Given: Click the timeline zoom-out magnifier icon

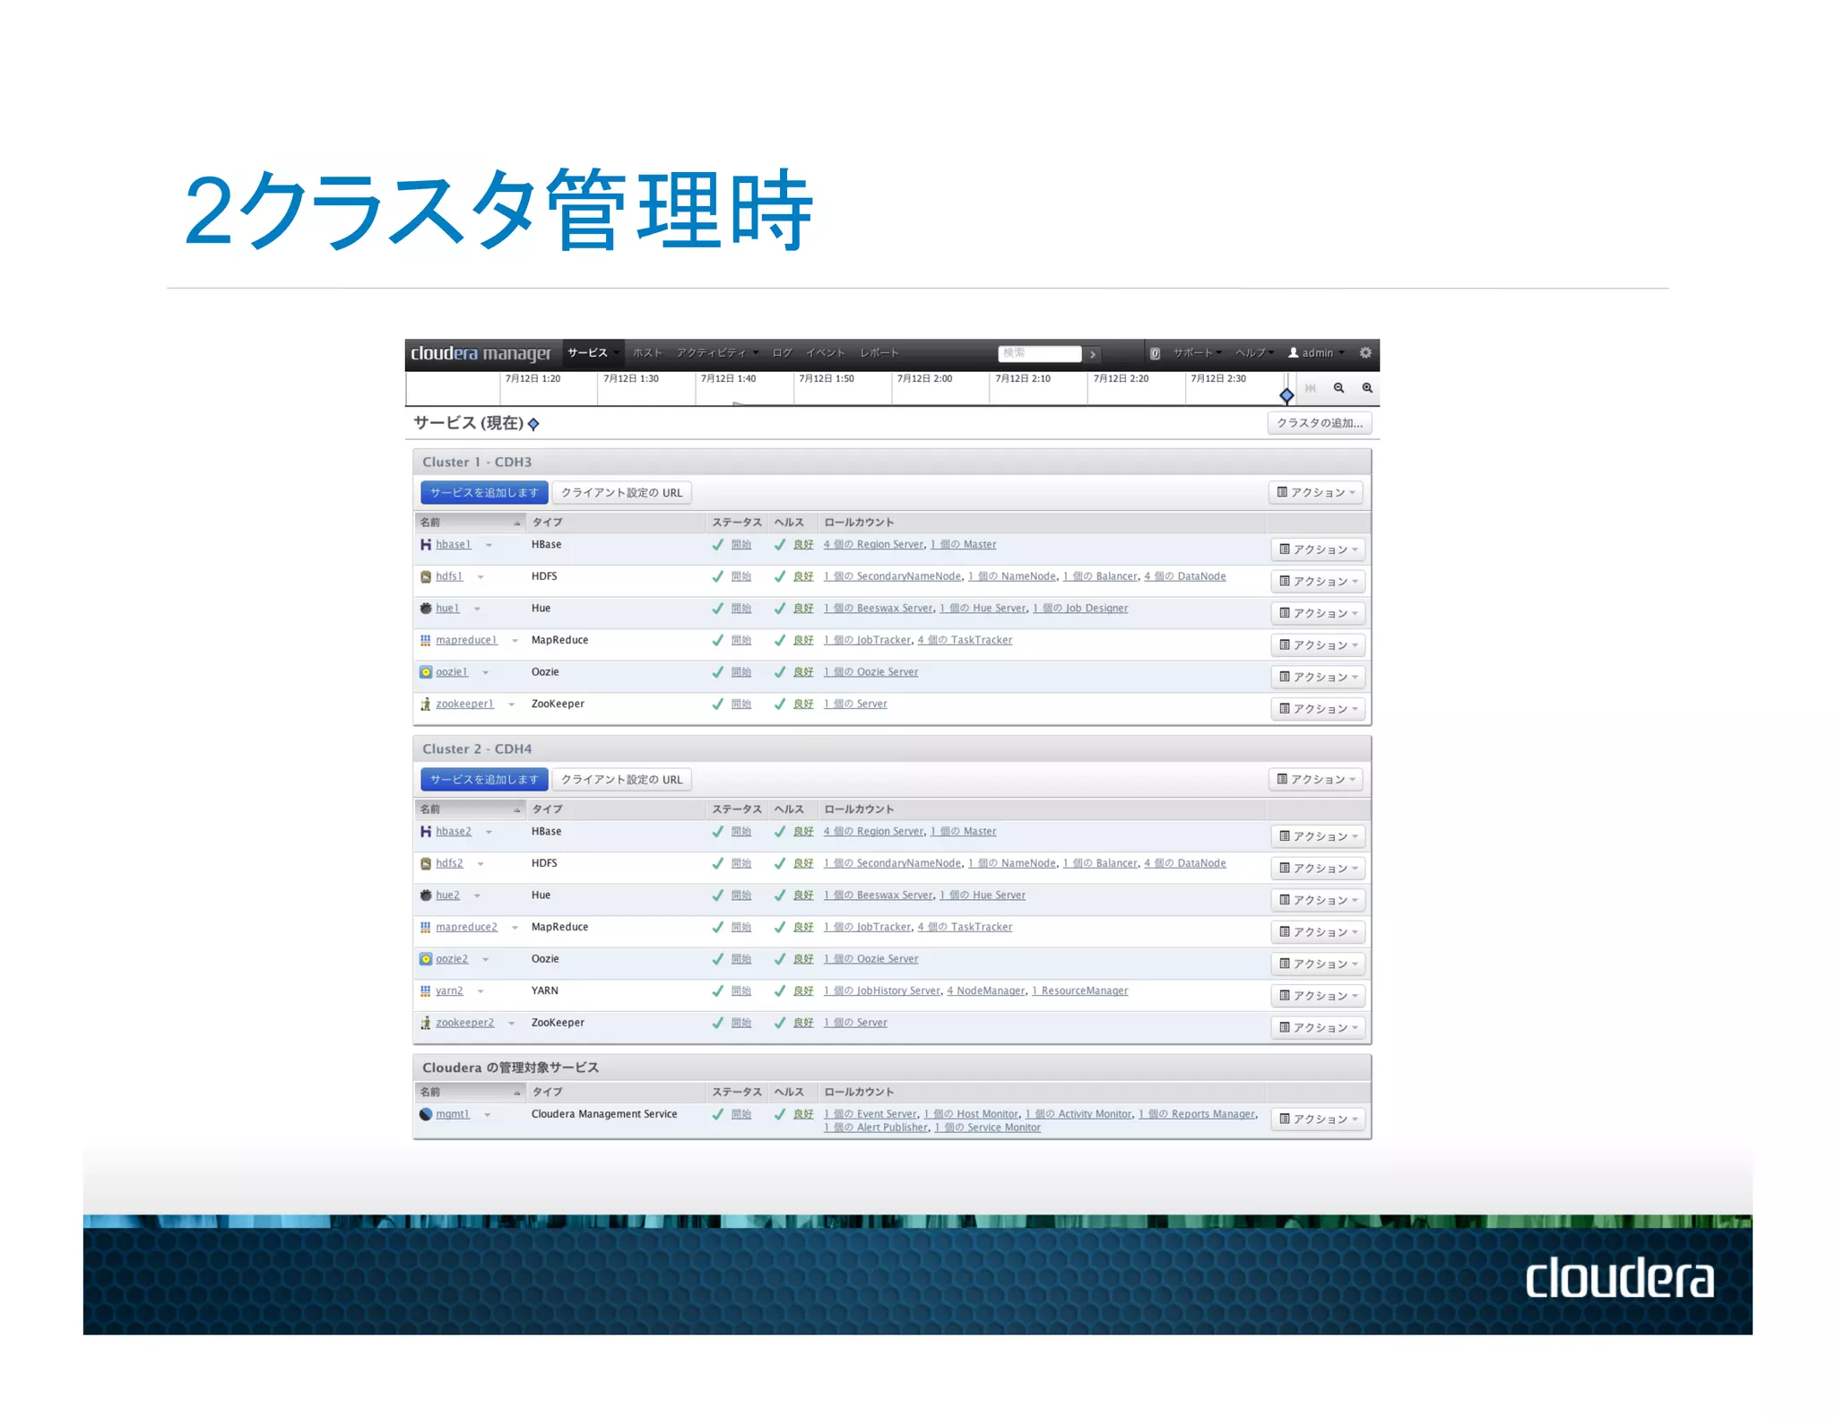Looking at the screenshot, I should click(1338, 388).
